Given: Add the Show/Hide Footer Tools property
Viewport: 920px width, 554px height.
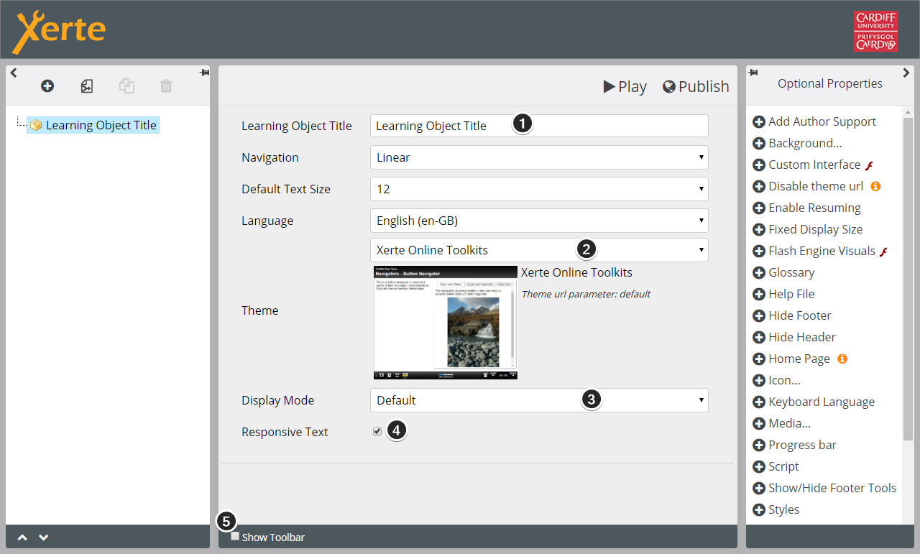Looking at the screenshot, I should (824, 488).
